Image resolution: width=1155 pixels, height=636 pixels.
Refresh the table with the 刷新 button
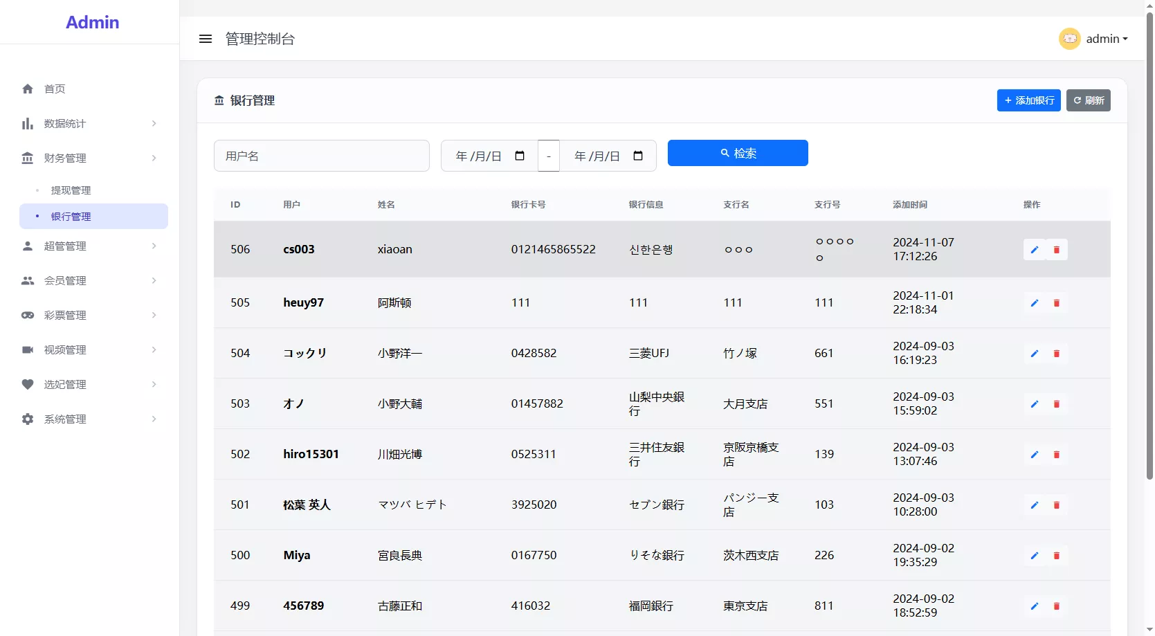point(1089,100)
